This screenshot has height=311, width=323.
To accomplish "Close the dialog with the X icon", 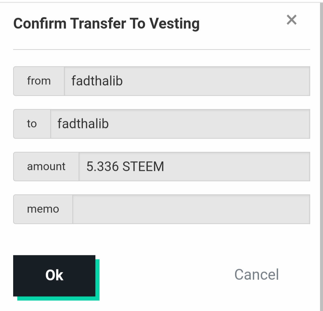I will click(x=291, y=20).
